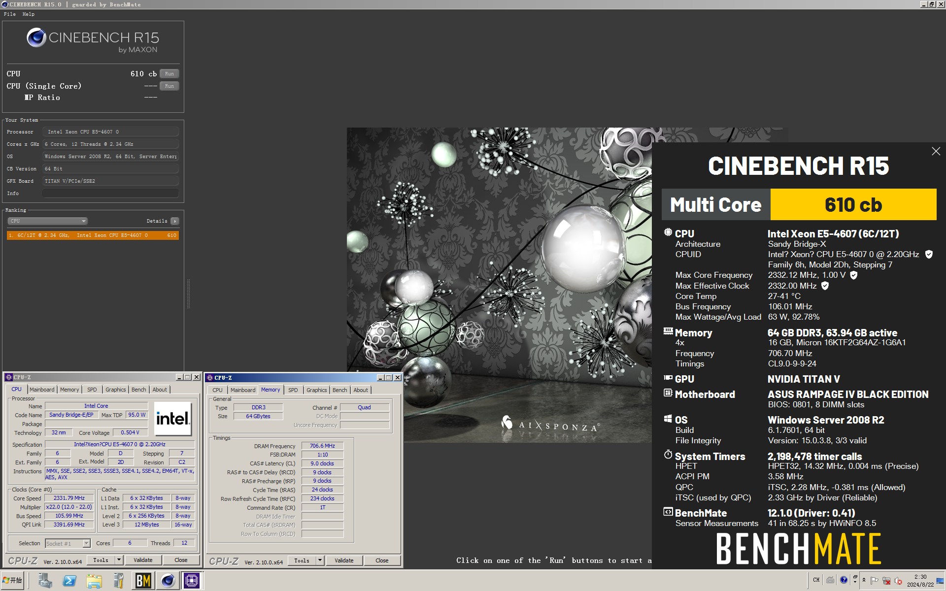The height and width of the screenshot is (591, 946).
Task: Switch to CPU-Z via its taskbar icon
Action: (192, 581)
